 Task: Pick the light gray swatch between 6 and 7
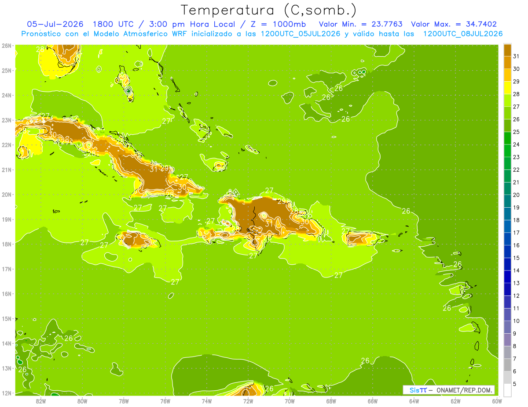[x=507, y=365]
